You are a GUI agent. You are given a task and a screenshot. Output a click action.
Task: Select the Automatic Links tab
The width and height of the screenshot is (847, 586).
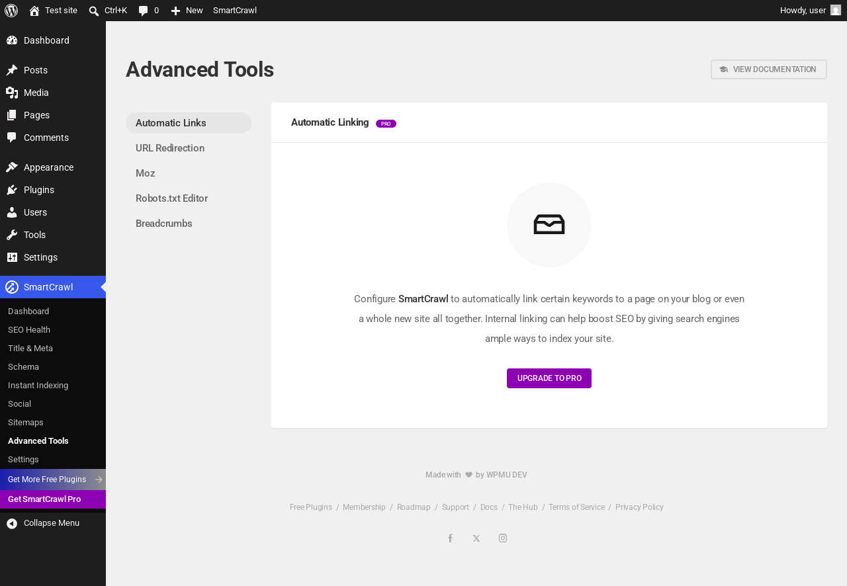pyautogui.click(x=189, y=123)
